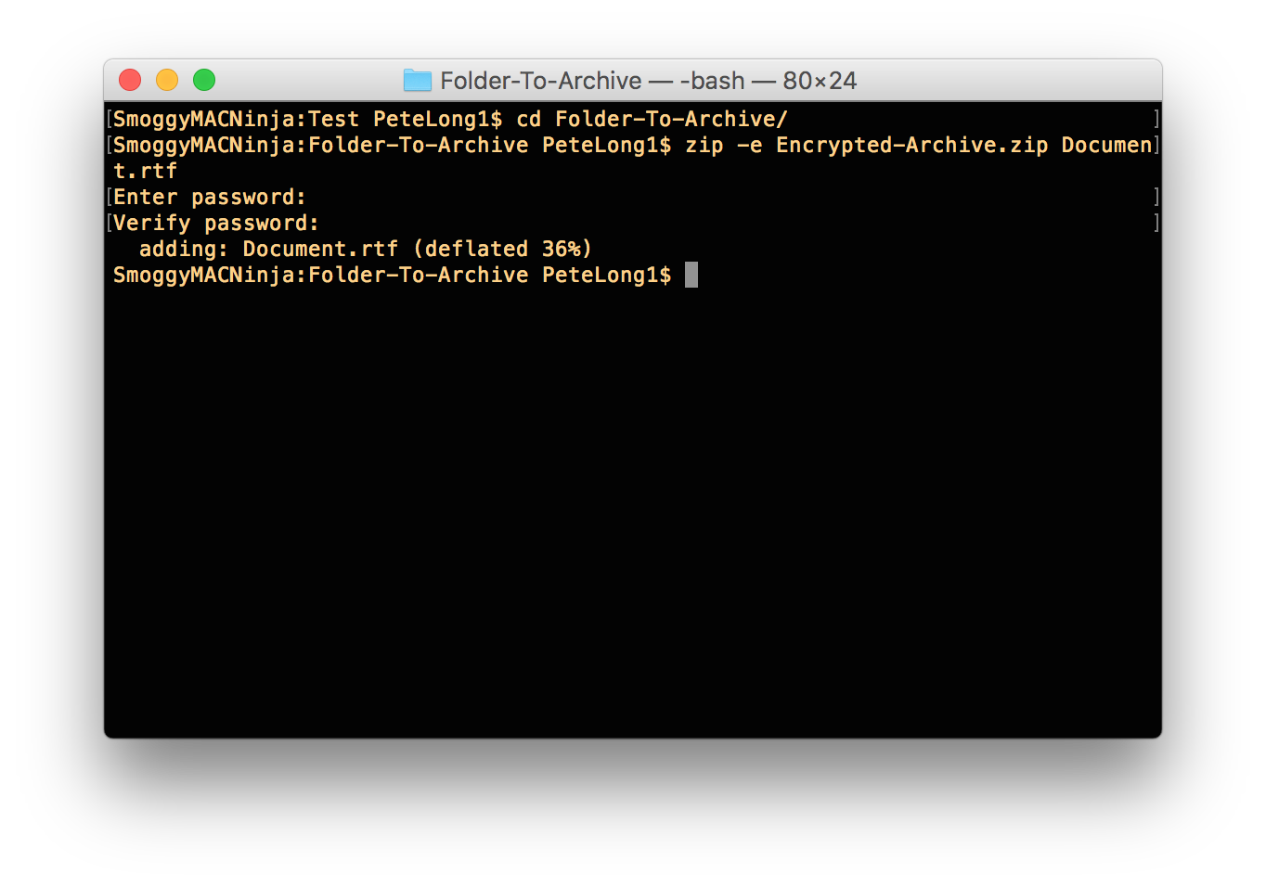Click the terminal cursor block

tap(691, 275)
